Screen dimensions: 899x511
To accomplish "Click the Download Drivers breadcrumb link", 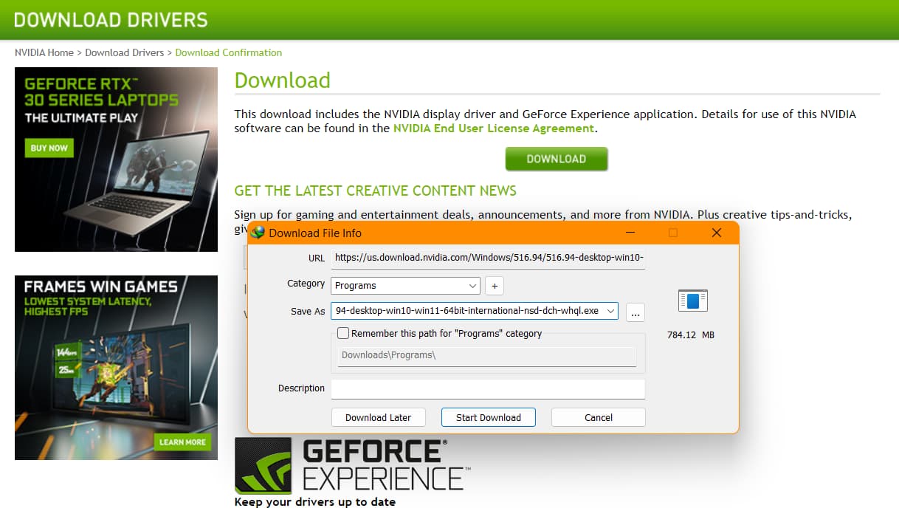I will (x=124, y=52).
